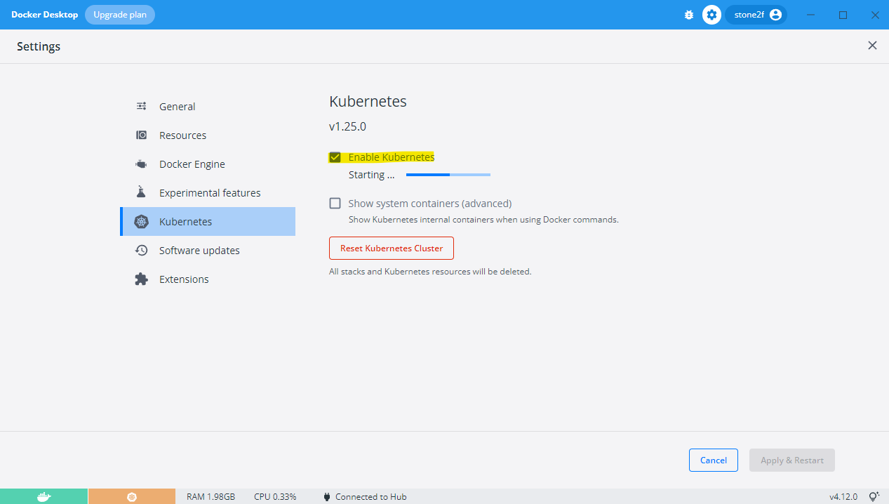Click the Settings heading text
Image resolution: width=889 pixels, height=504 pixels.
(39, 46)
